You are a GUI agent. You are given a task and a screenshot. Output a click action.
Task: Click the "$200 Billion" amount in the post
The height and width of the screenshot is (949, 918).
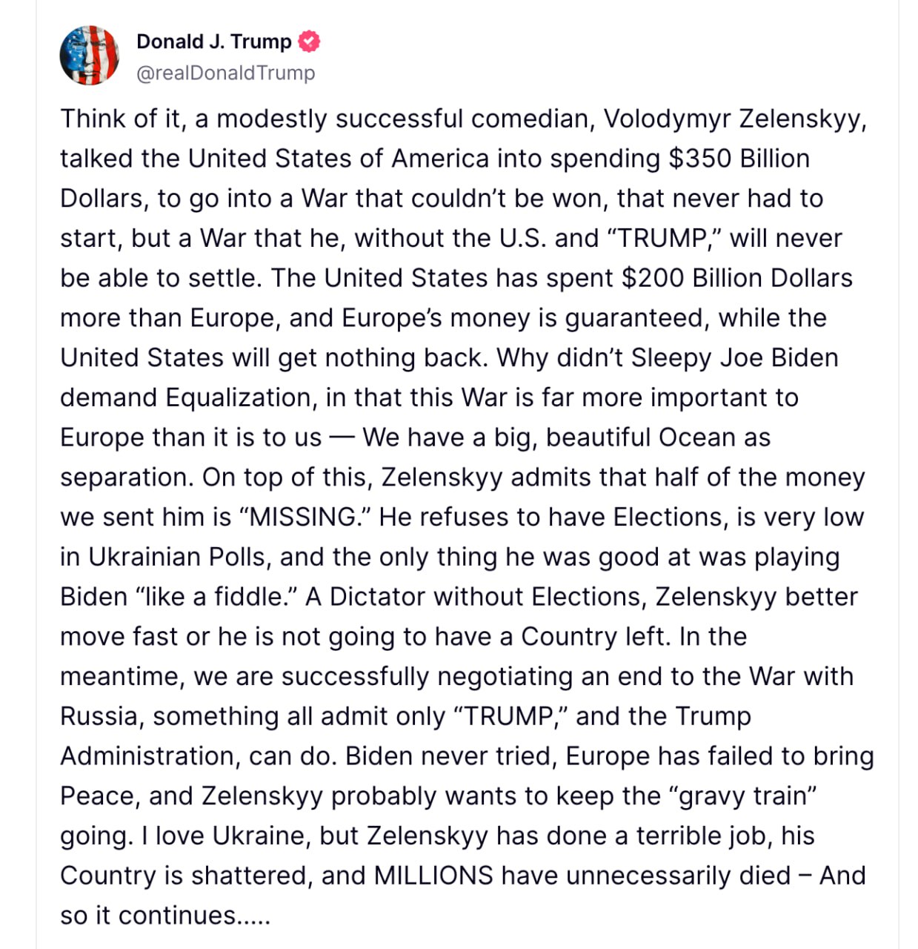[692, 278]
